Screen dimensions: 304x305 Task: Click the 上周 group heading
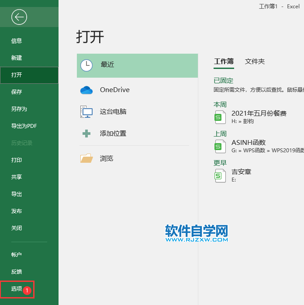220,134
